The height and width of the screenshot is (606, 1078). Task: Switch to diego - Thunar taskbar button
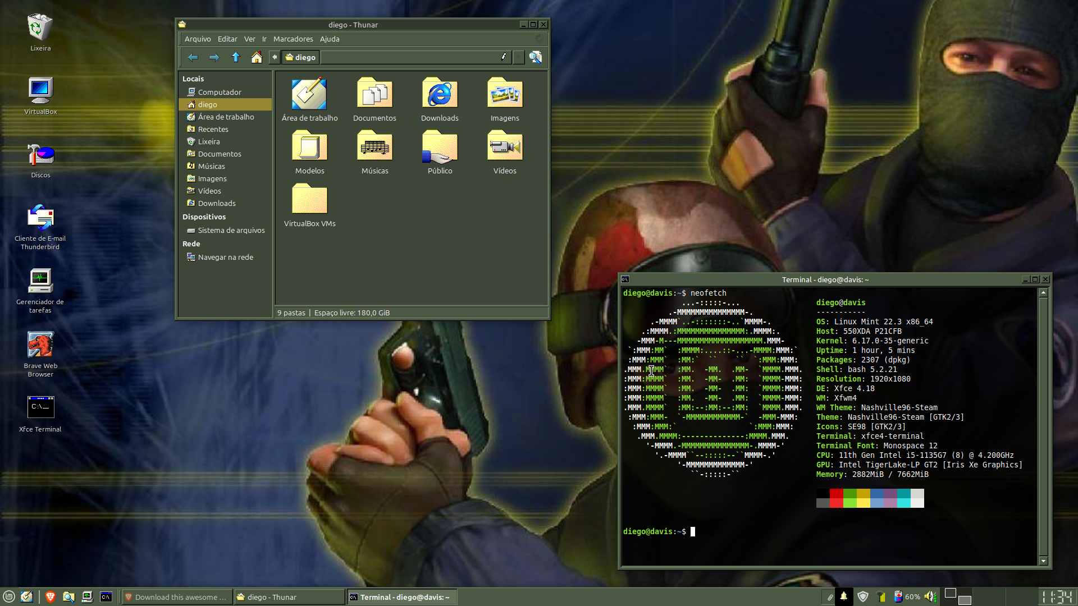click(x=289, y=597)
